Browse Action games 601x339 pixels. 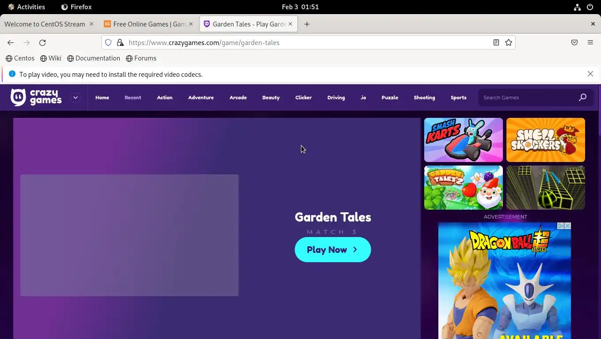tap(164, 98)
